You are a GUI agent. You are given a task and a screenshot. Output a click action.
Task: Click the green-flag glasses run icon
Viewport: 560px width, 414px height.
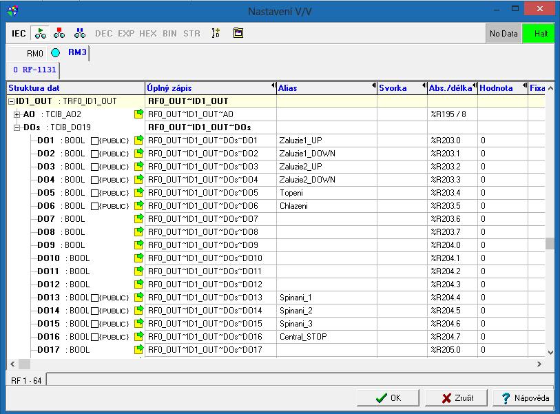pos(41,33)
